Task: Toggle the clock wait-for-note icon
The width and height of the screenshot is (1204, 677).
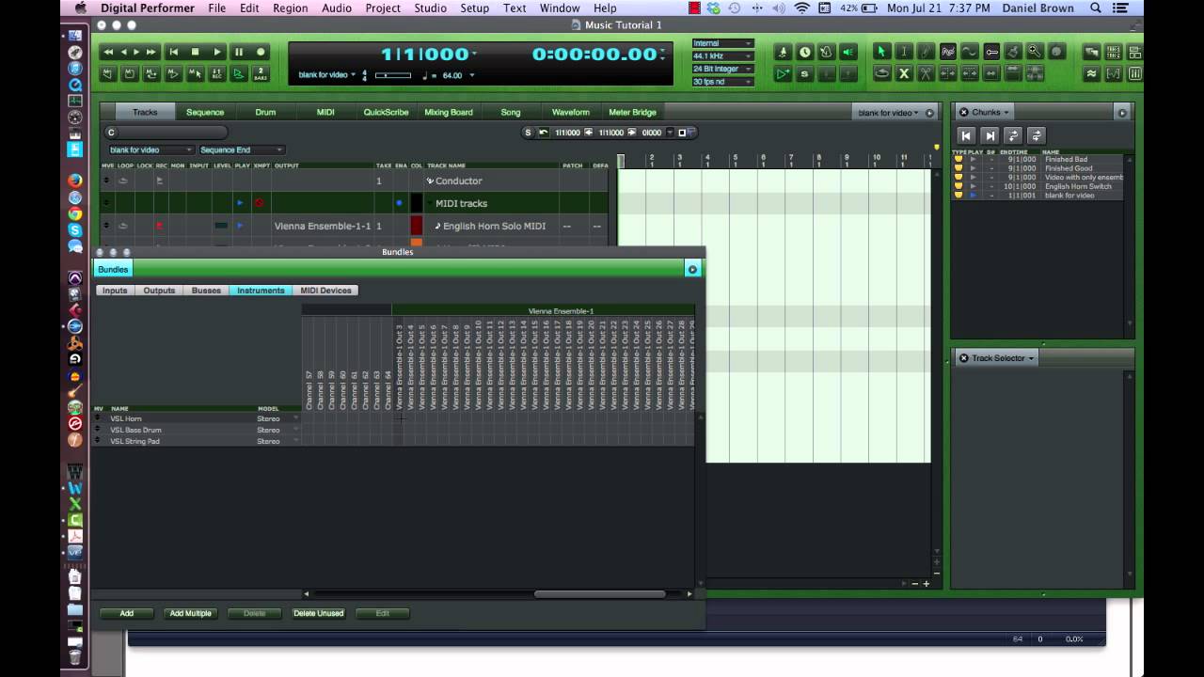Action: [x=804, y=52]
